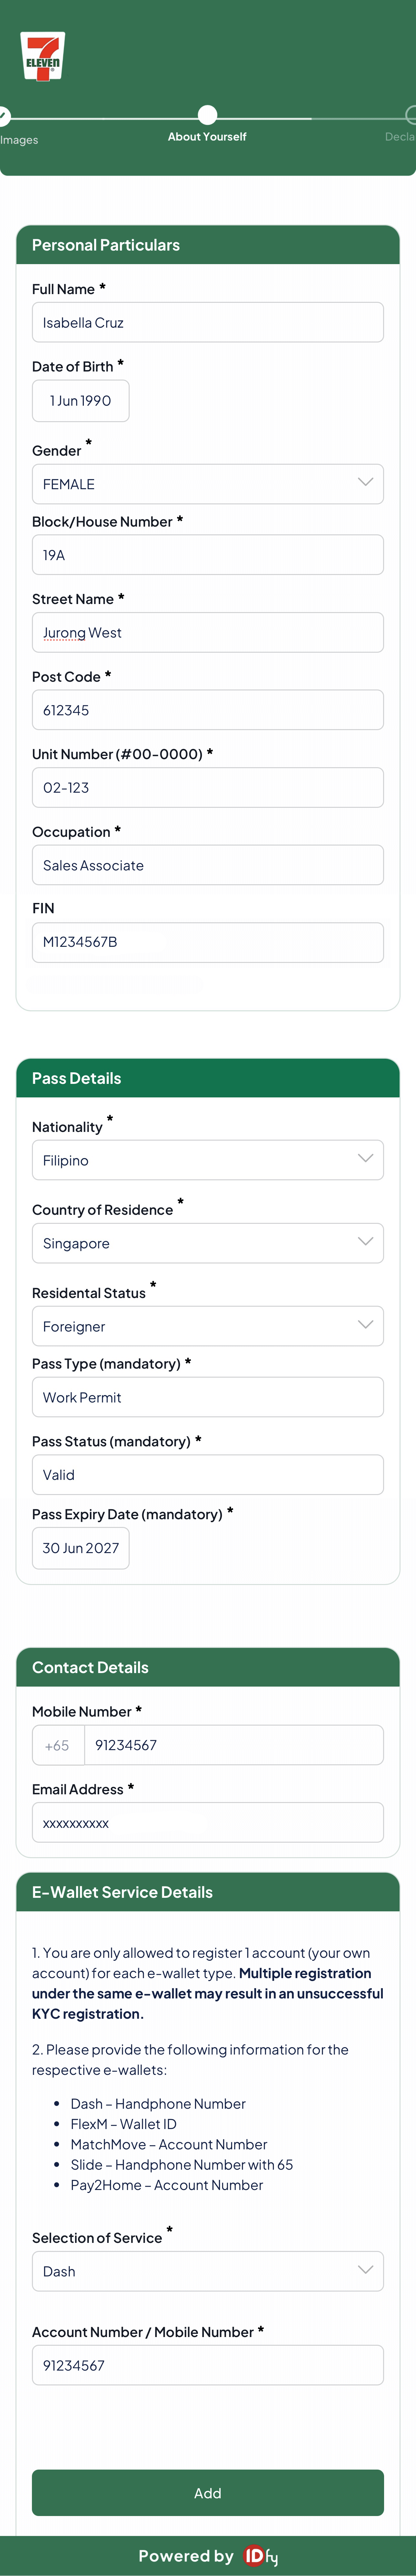The width and height of the screenshot is (416, 2576).
Task: Expand the Residental Status dropdown chevron
Action: (365, 1325)
